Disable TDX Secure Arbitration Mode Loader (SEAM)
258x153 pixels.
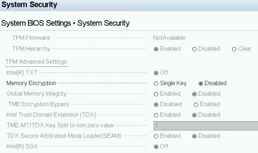coord(195,136)
